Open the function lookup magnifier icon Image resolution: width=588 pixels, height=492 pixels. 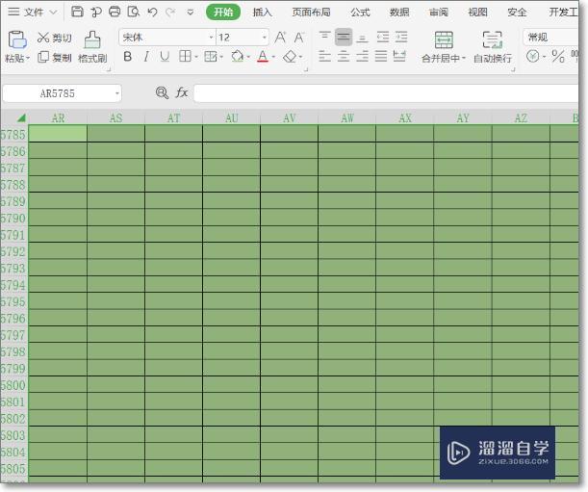pyautogui.click(x=162, y=92)
